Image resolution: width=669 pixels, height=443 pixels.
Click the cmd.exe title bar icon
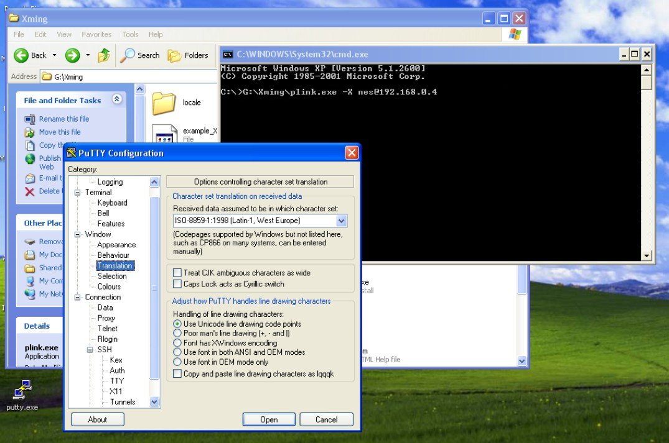coord(228,54)
